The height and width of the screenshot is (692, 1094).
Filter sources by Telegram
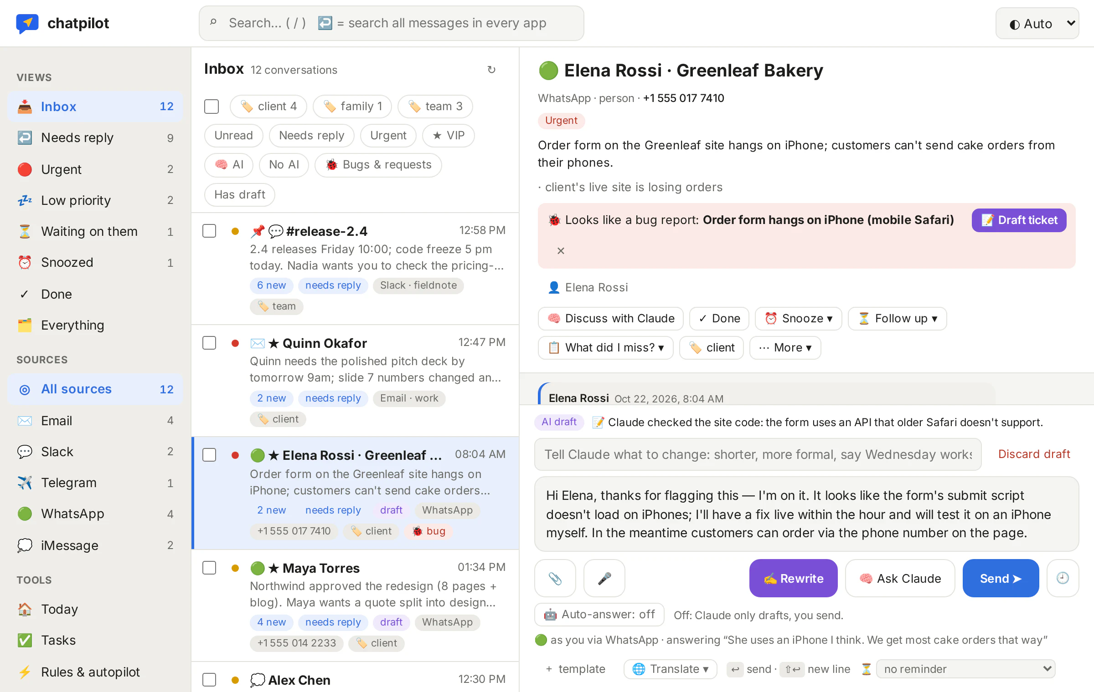click(95, 483)
